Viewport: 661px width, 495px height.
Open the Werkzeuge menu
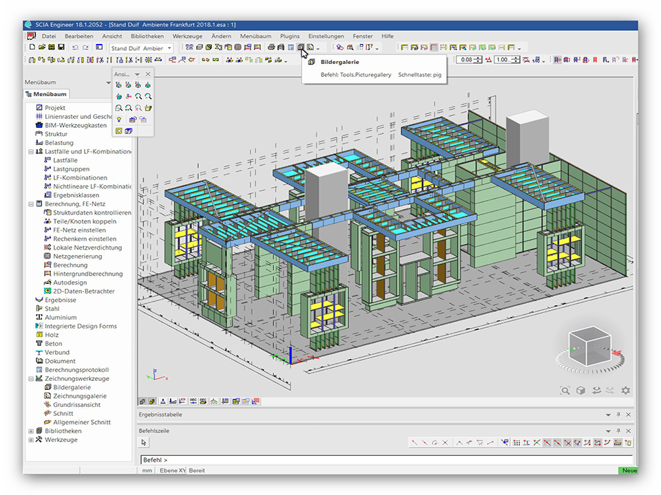click(187, 36)
